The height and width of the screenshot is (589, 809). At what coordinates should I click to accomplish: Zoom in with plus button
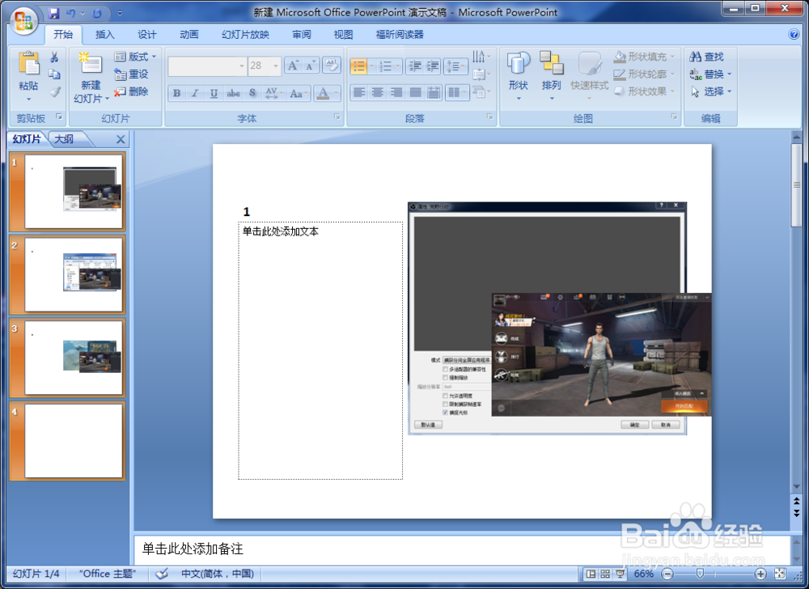[x=760, y=574]
